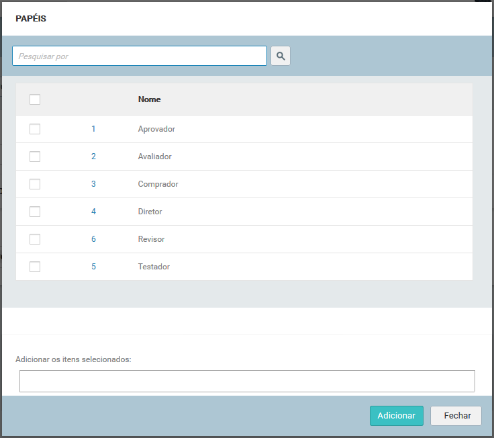This screenshot has height=438, width=494.
Task: Click the Adicionar button
Action: click(x=396, y=416)
